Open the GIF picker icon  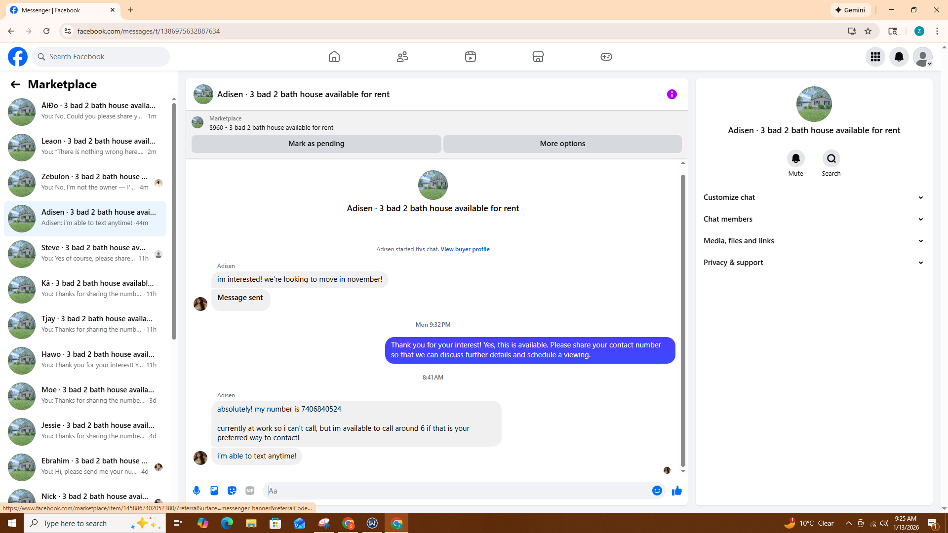click(x=250, y=491)
